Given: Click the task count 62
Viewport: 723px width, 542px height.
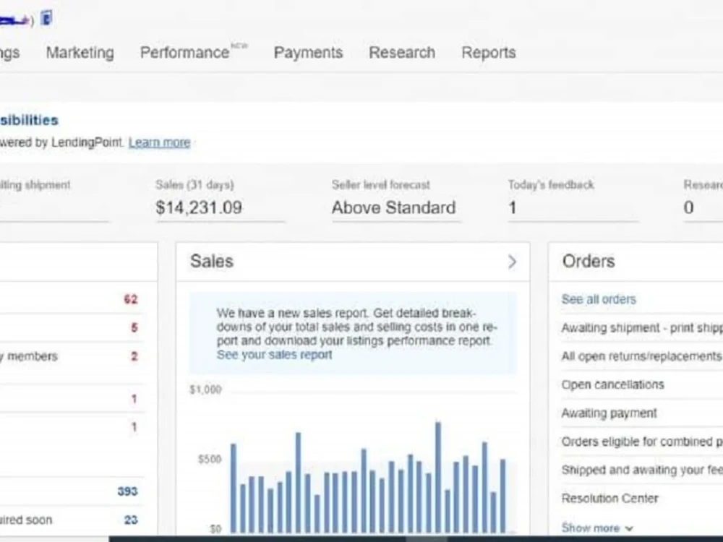Looking at the screenshot, I should pos(131,299).
